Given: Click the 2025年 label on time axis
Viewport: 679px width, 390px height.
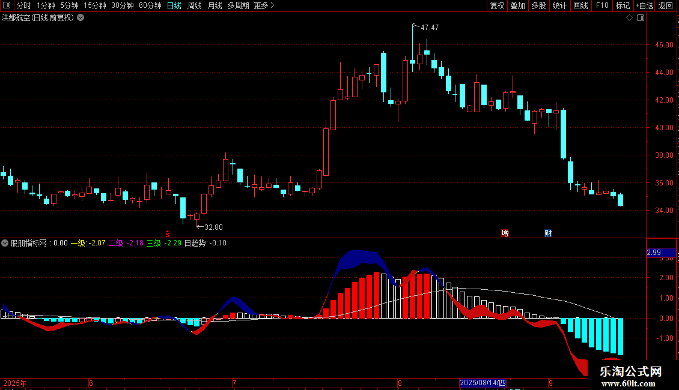Looking at the screenshot, I should [x=15, y=383].
